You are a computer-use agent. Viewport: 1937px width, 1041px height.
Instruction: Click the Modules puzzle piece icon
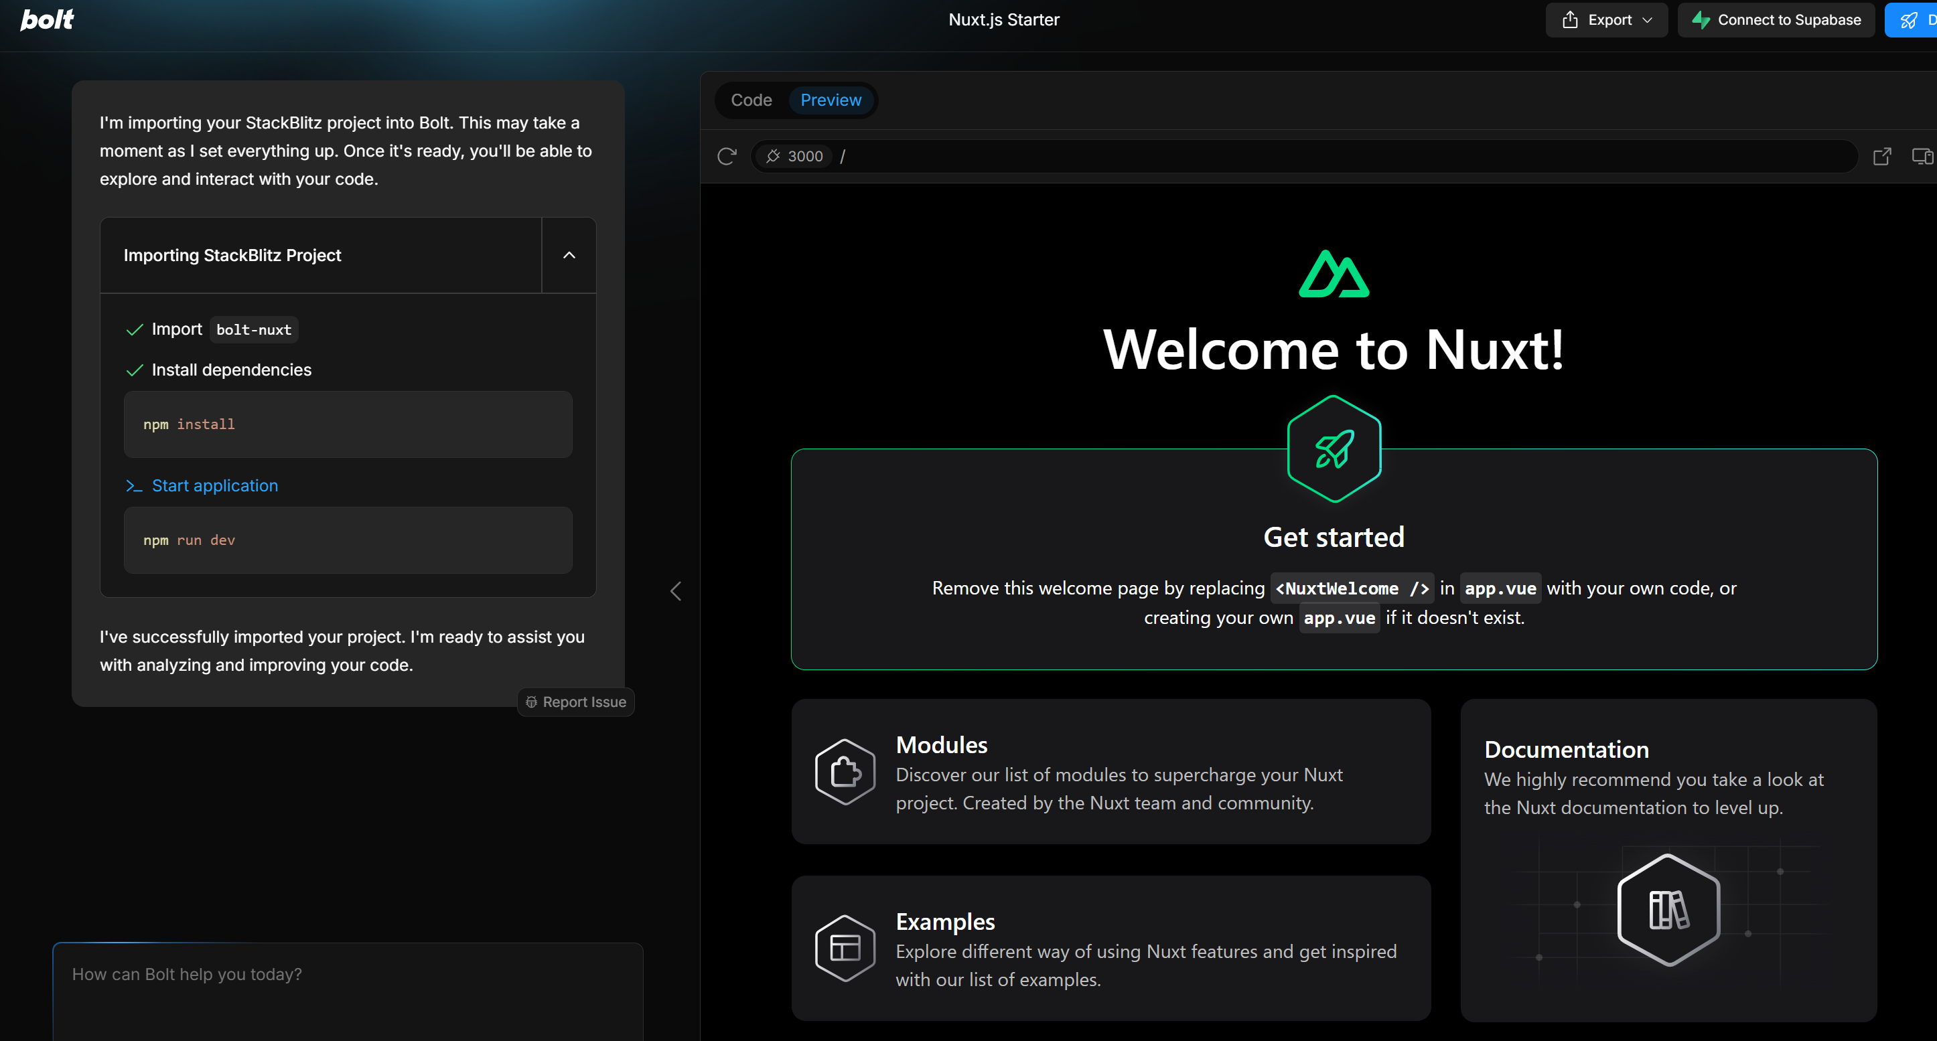coord(845,772)
